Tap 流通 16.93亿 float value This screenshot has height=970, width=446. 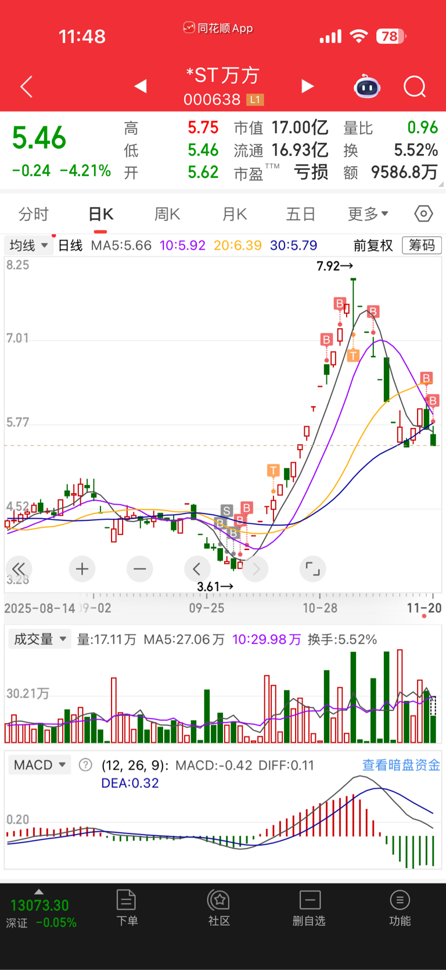[281, 150]
